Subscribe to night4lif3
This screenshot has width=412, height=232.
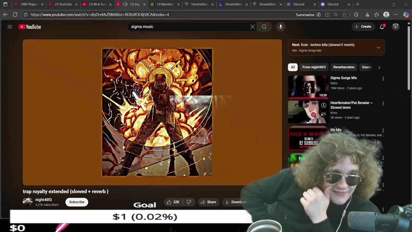click(x=77, y=202)
